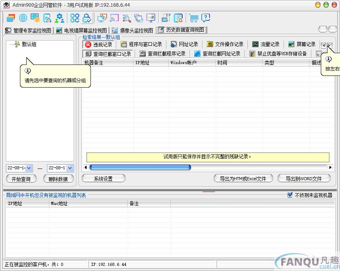Viewport: 340px width, 271px height.
Task: Select the 禁止优盘等USB存储设备 sub-tab
Action: (x=279, y=54)
